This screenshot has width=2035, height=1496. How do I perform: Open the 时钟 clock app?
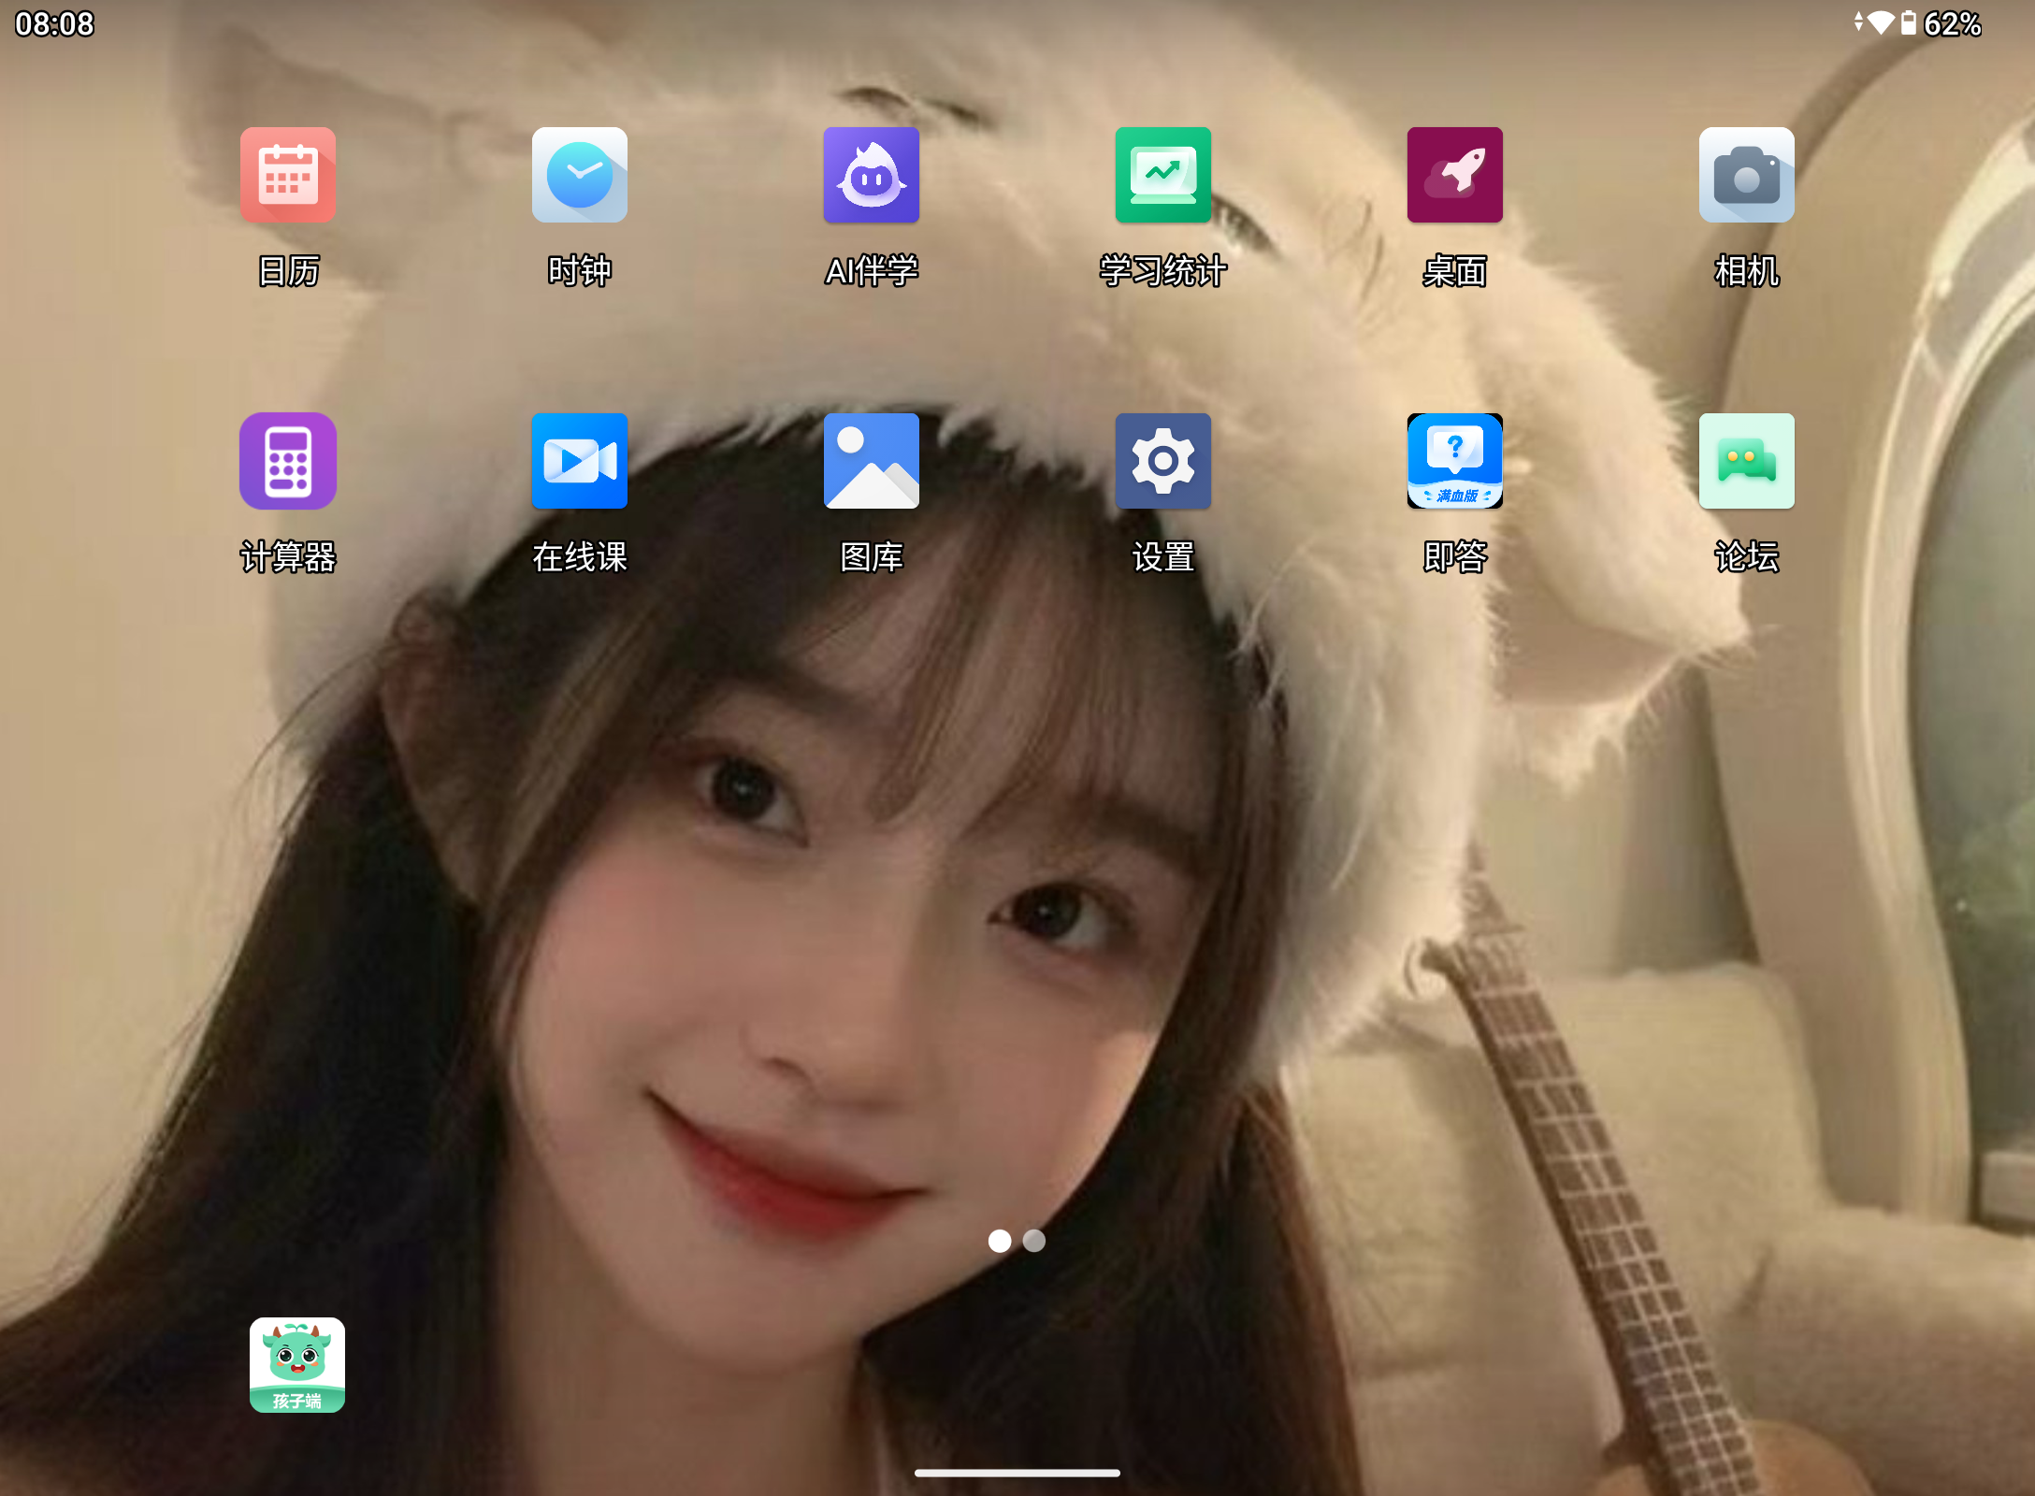pos(580,175)
